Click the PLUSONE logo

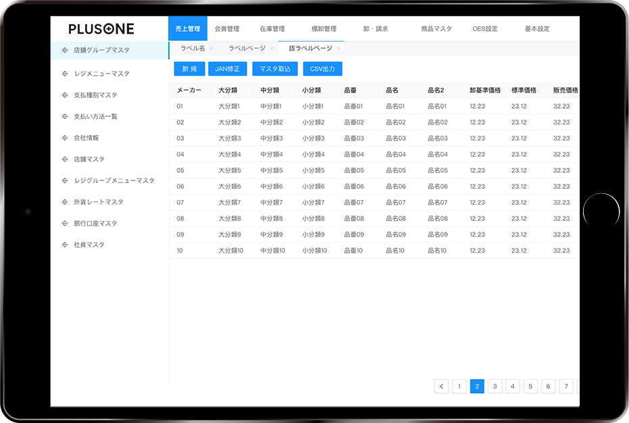(x=101, y=29)
